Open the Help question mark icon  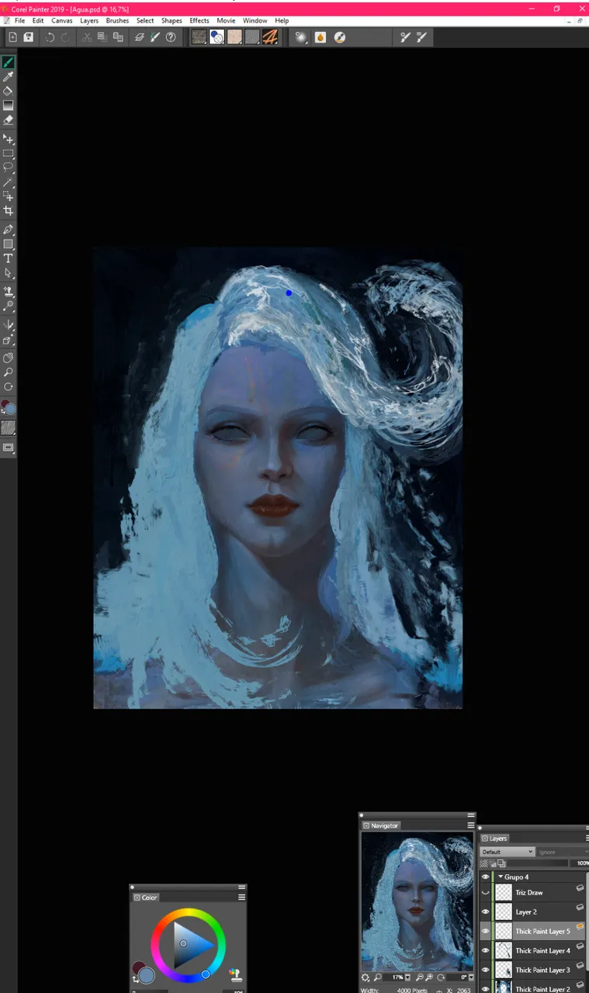tap(171, 37)
